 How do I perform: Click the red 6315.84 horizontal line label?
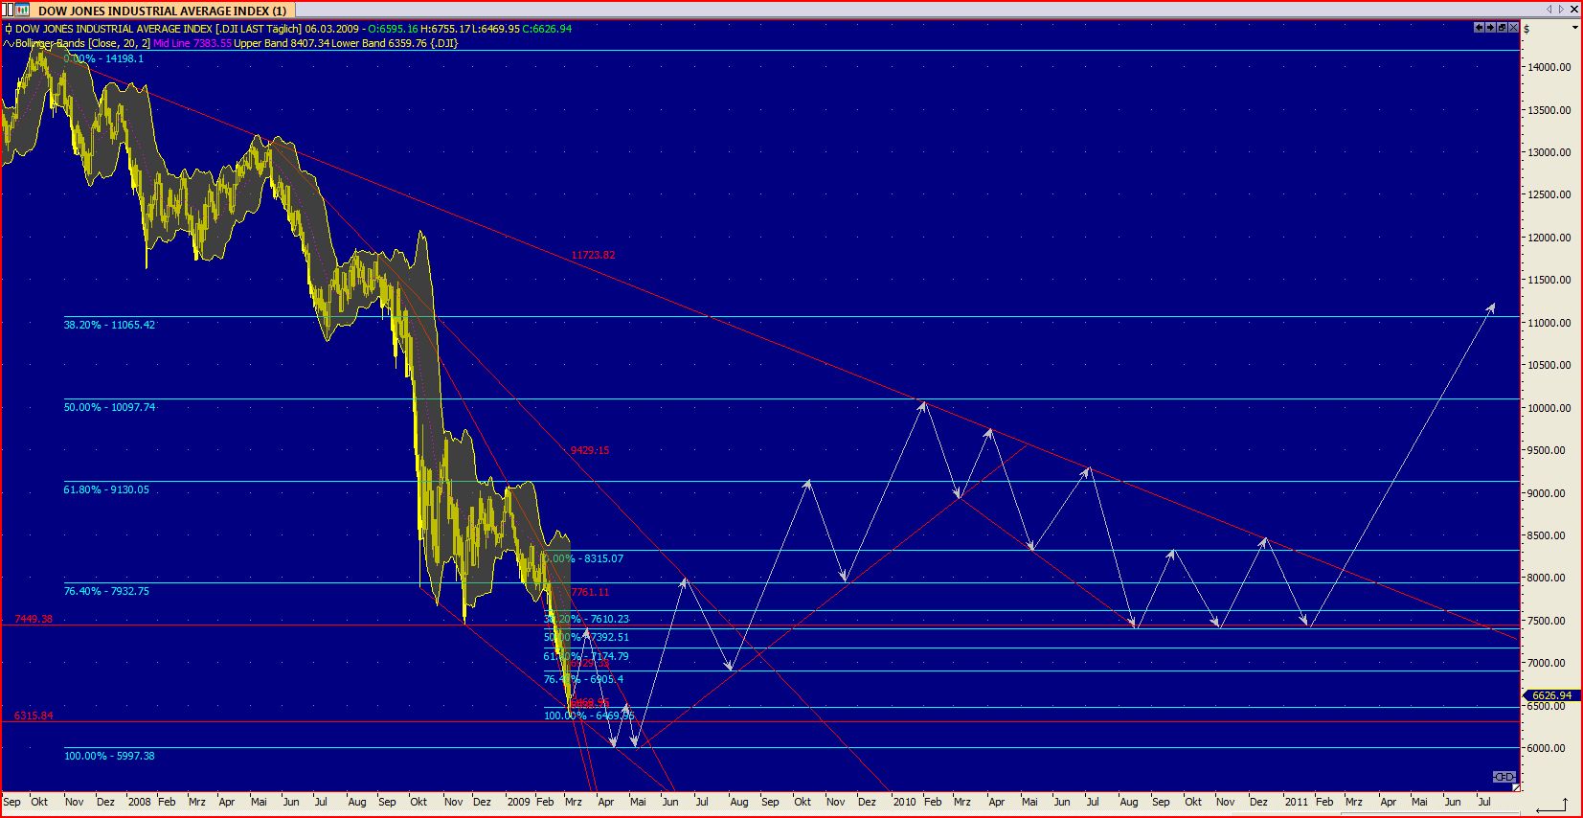tap(34, 716)
